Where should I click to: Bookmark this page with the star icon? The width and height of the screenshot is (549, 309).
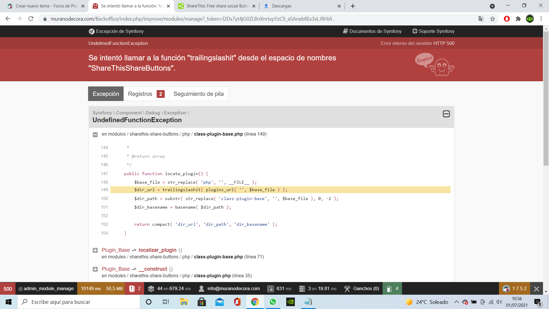click(x=492, y=19)
